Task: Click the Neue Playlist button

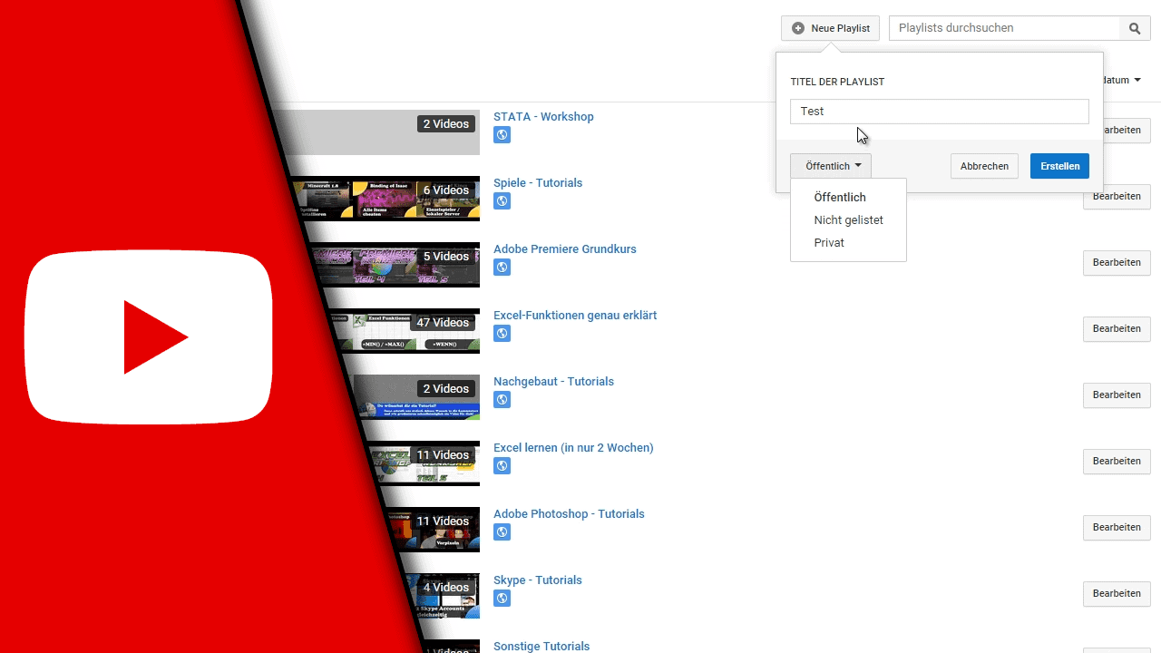Action: tap(830, 28)
